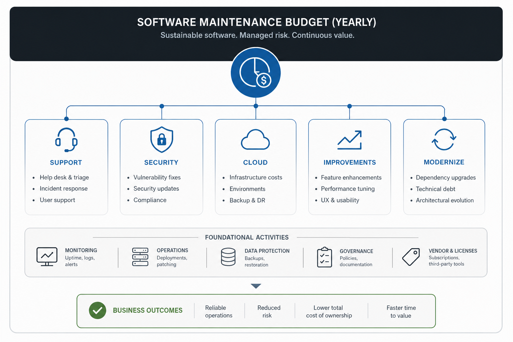
Task: Click 'UX & usability' bullet
Action: pyautogui.click(x=340, y=200)
